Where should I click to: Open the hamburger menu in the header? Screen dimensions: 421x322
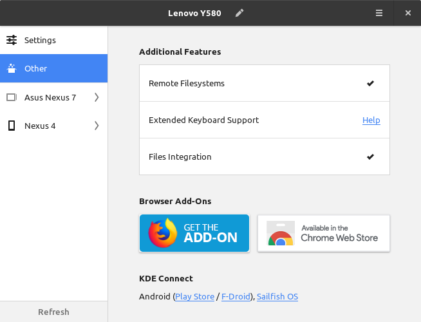pyautogui.click(x=379, y=13)
